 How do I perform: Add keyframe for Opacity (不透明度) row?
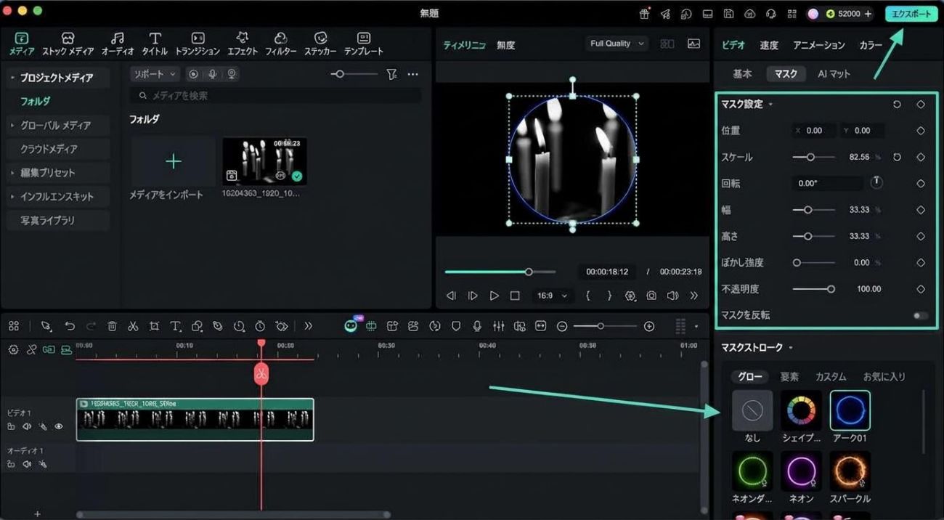(x=921, y=289)
